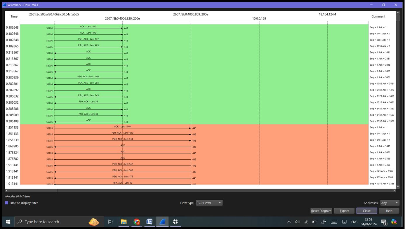Open Windows Settings via the gear icon
The image size is (405, 230).
coord(175,222)
